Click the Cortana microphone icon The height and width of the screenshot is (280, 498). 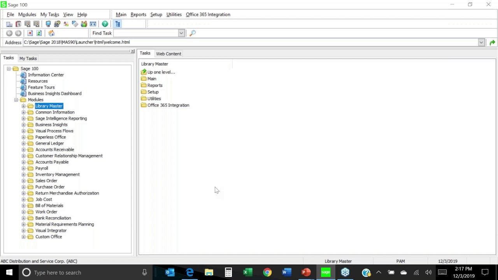tap(144, 273)
